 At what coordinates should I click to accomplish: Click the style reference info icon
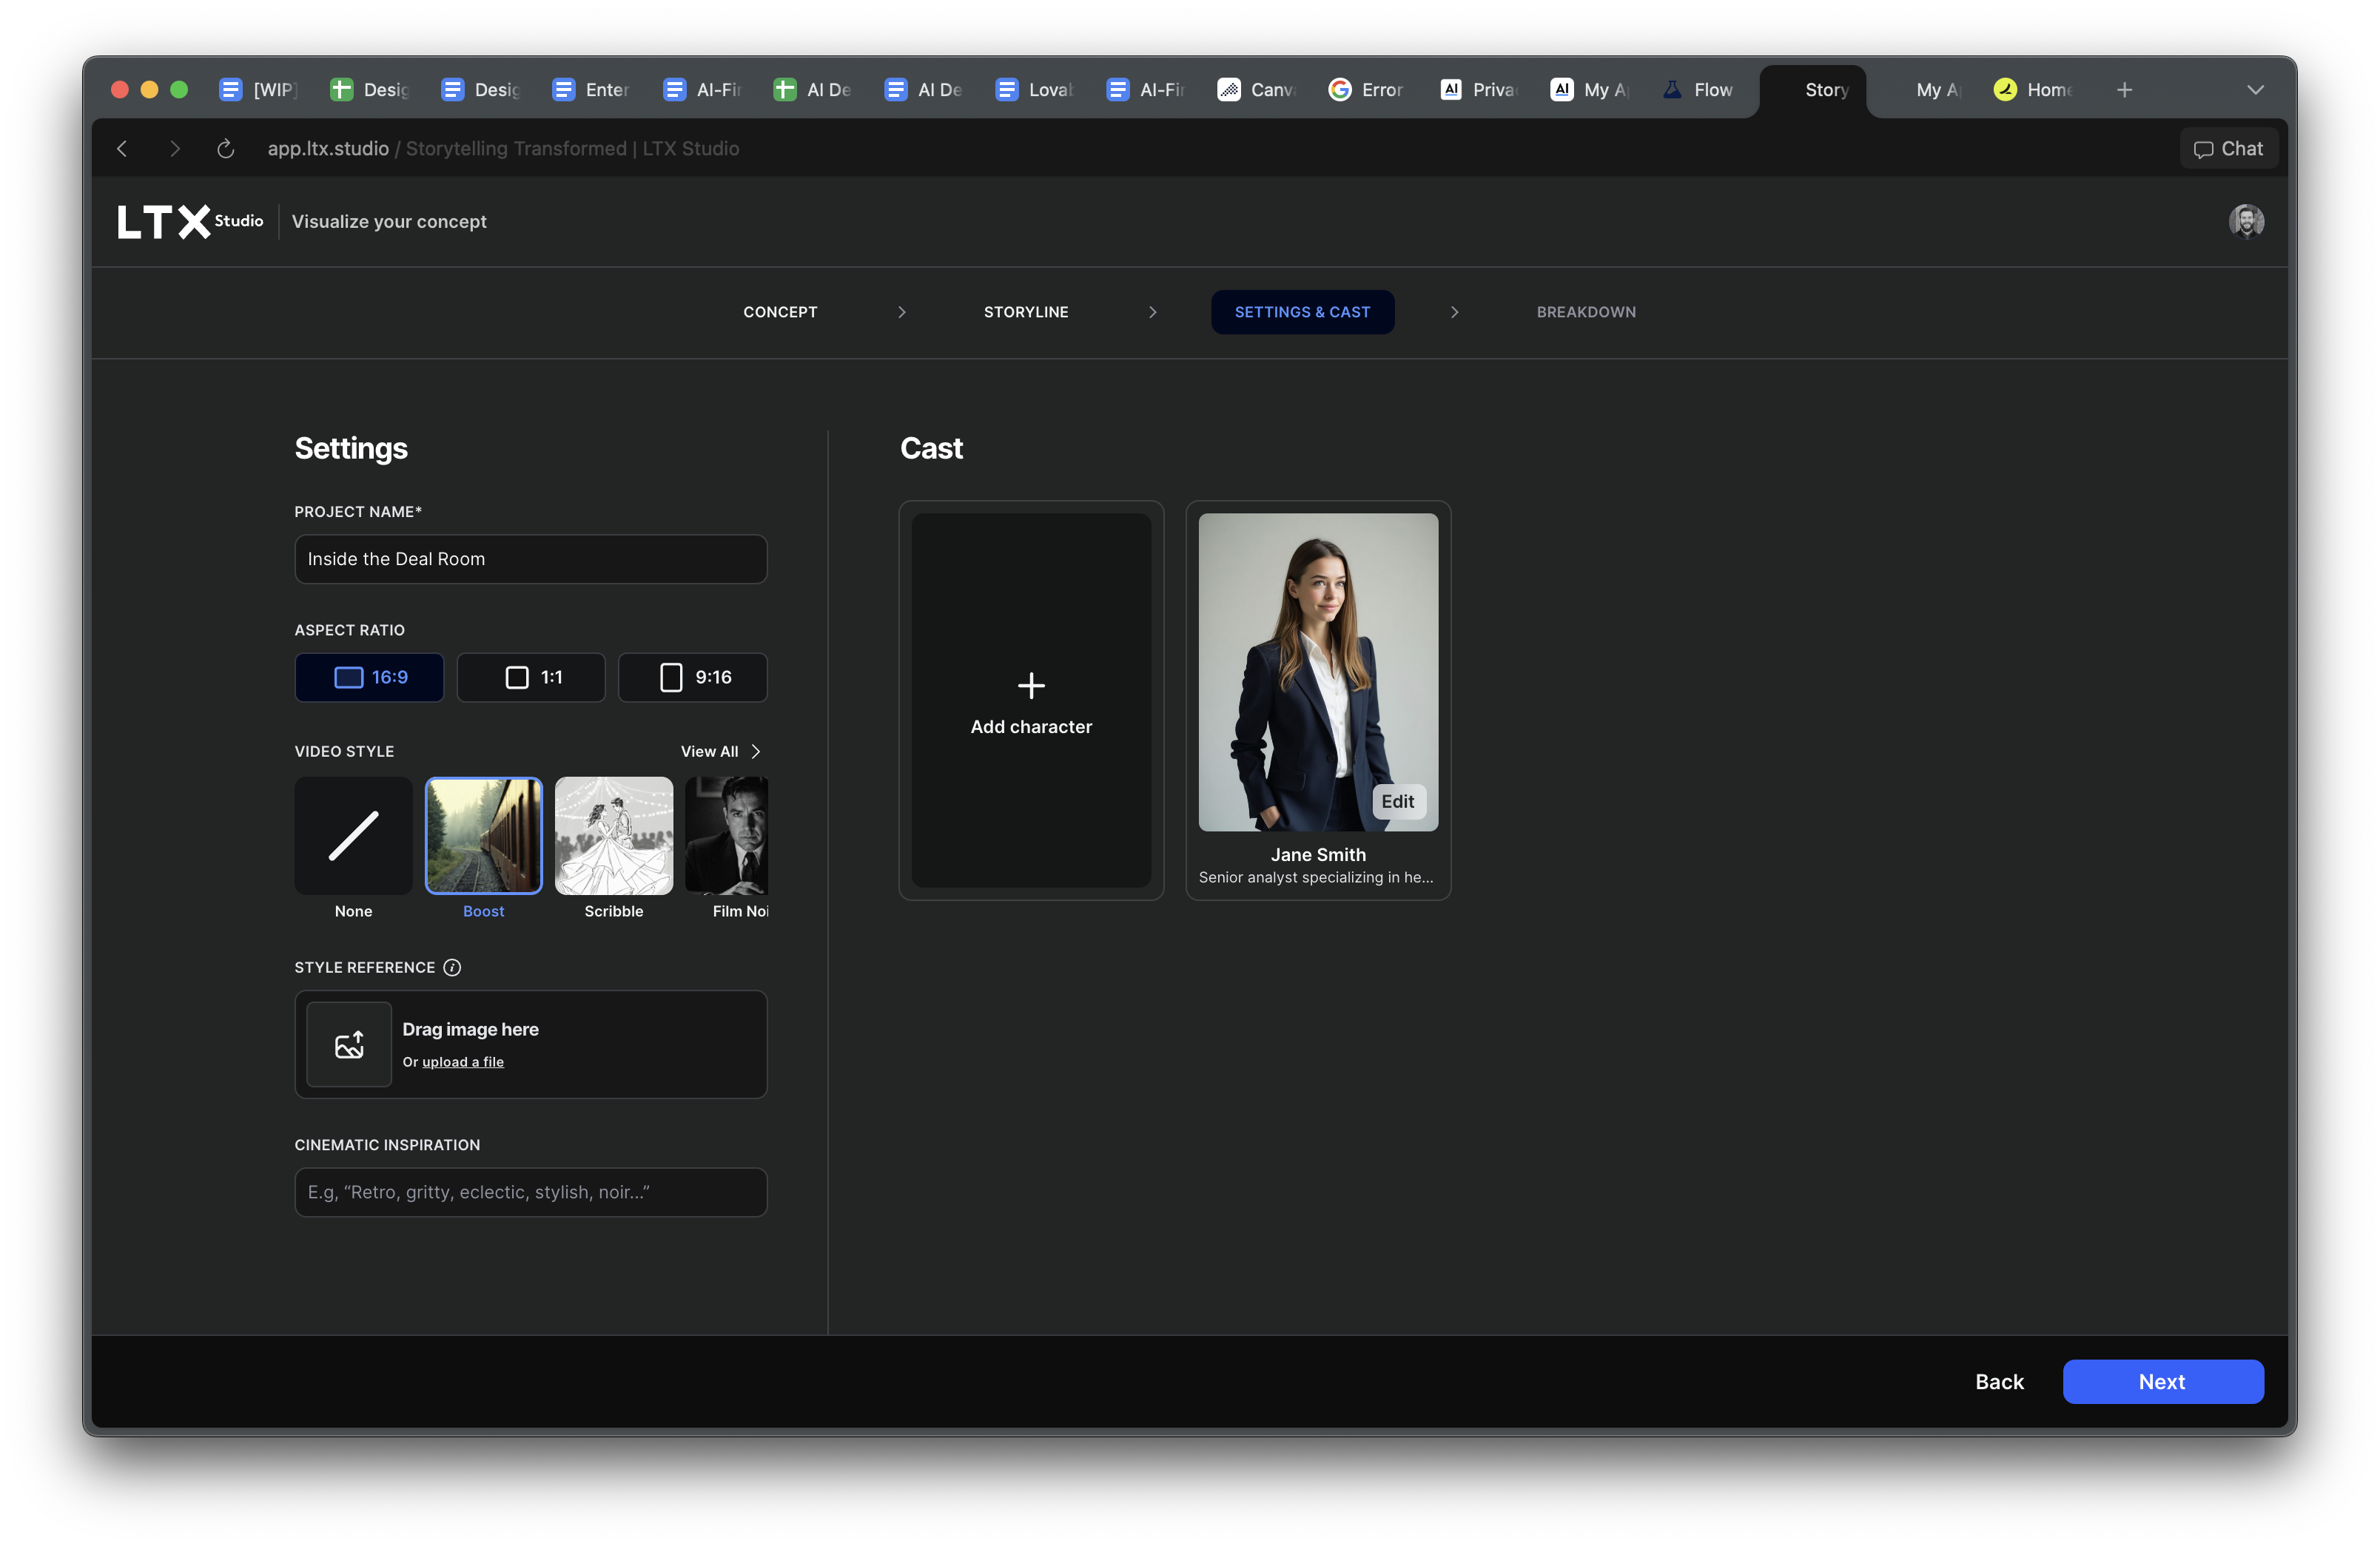coord(452,968)
